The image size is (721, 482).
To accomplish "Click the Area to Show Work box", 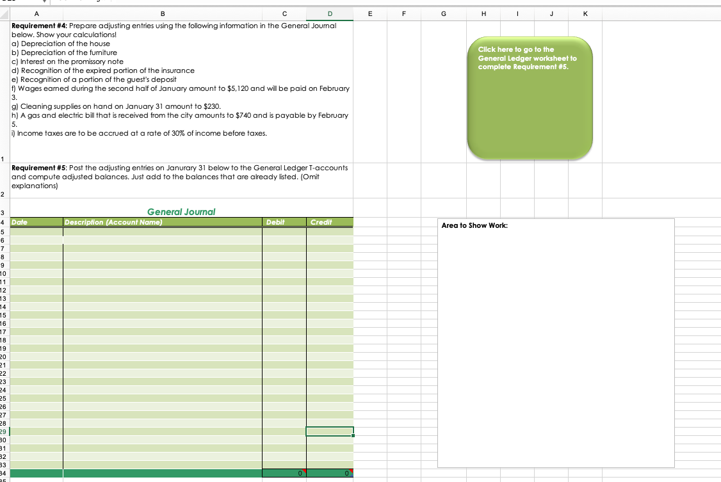I will click(x=556, y=343).
